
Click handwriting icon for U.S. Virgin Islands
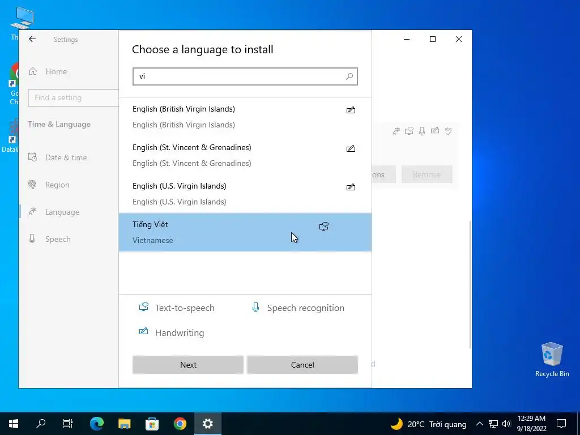tap(351, 187)
